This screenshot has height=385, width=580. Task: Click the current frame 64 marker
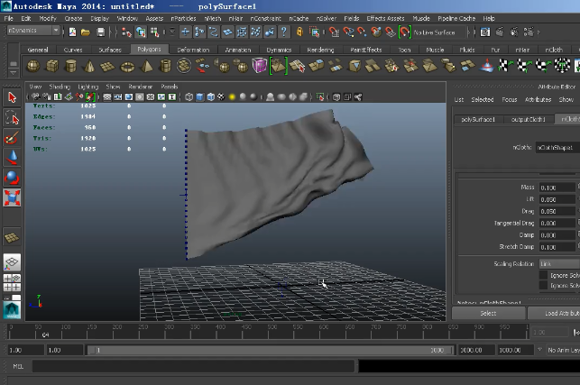(45, 335)
